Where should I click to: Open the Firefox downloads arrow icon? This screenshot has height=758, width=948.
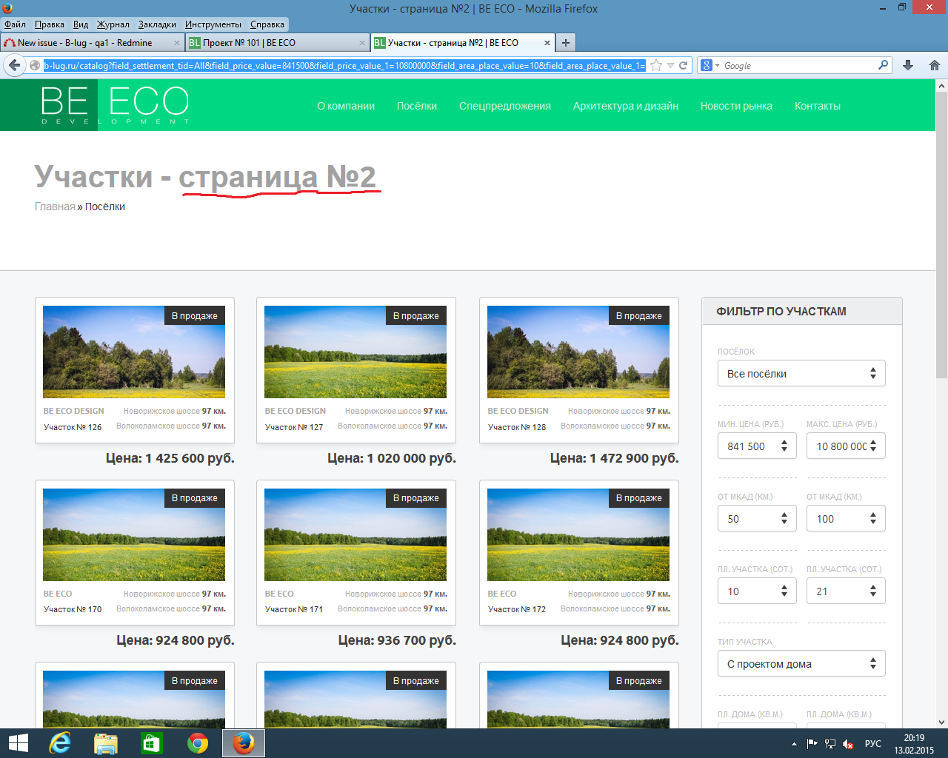pos(908,65)
